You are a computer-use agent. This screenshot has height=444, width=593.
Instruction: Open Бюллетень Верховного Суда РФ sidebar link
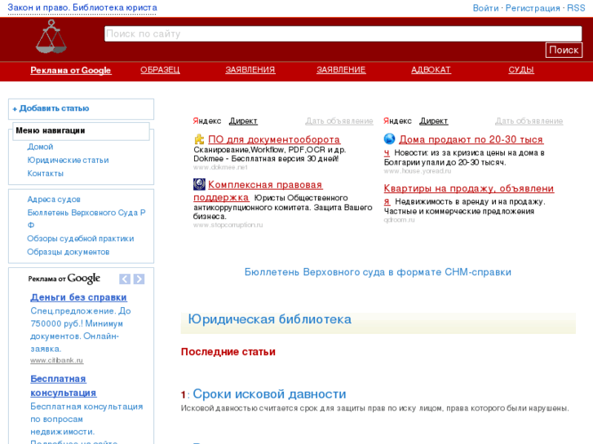click(86, 218)
